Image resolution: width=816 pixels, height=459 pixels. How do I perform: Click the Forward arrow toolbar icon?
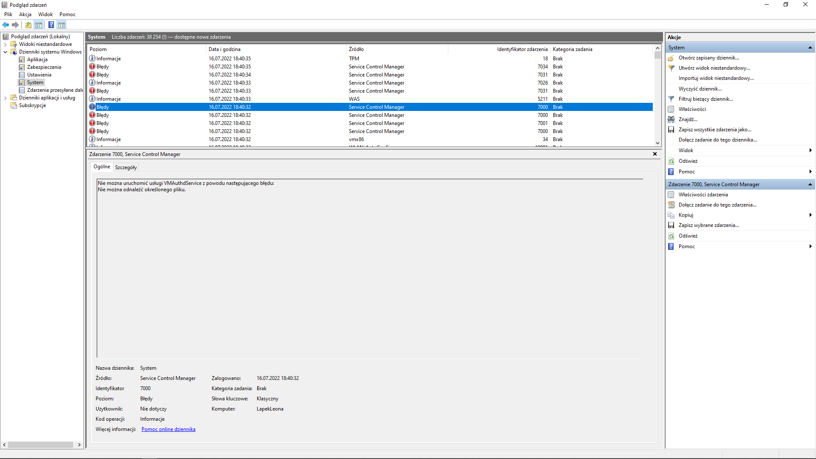point(15,25)
